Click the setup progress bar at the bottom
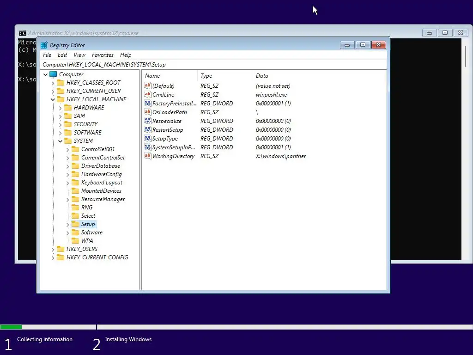 pyautogui.click(x=236, y=327)
